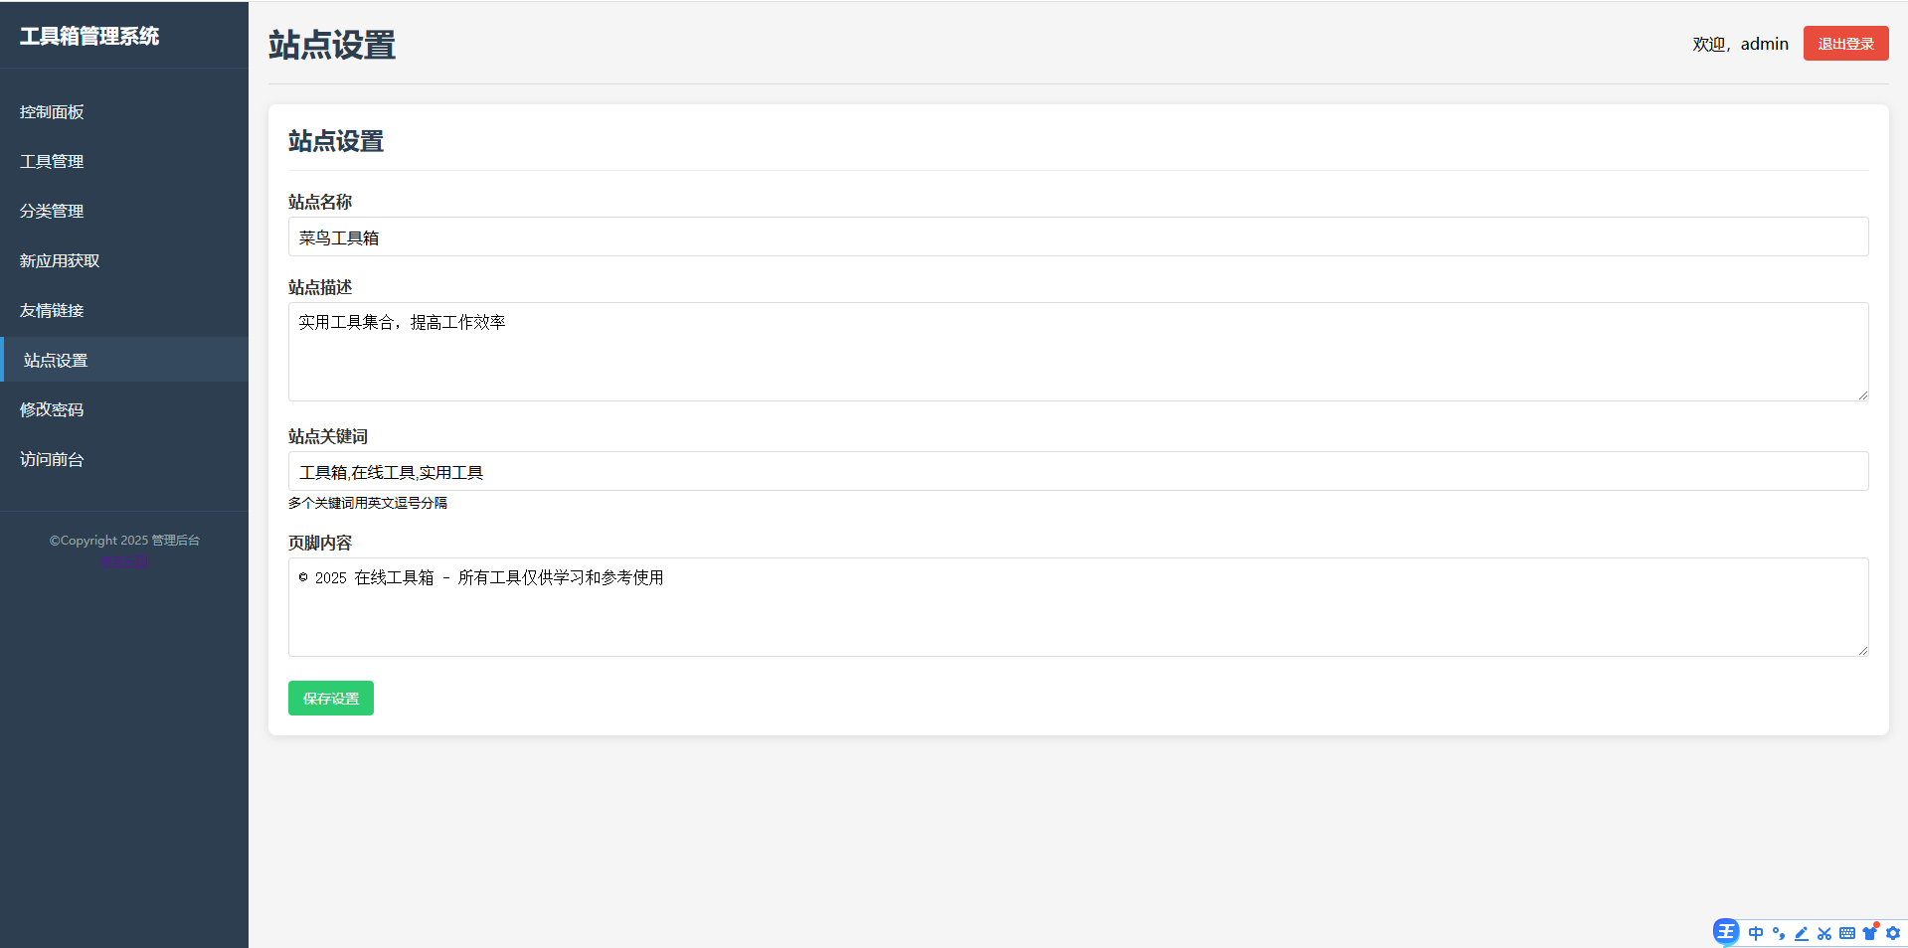Click the 站点名称 input field
This screenshot has height=948, width=1908.
(1078, 237)
